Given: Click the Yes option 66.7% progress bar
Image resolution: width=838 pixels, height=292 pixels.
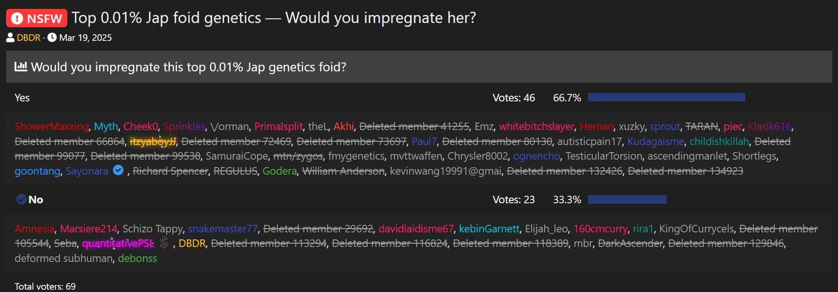Looking at the screenshot, I should pyautogui.click(x=666, y=97).
